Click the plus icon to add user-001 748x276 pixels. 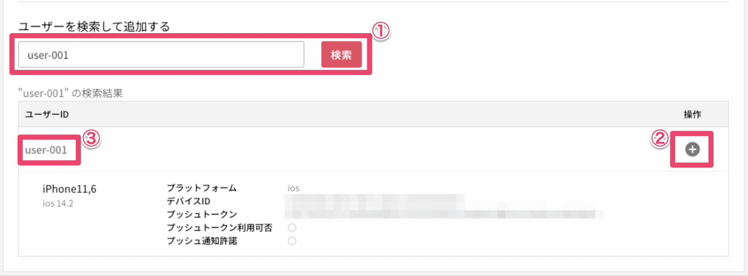click(x=692, y=150)
